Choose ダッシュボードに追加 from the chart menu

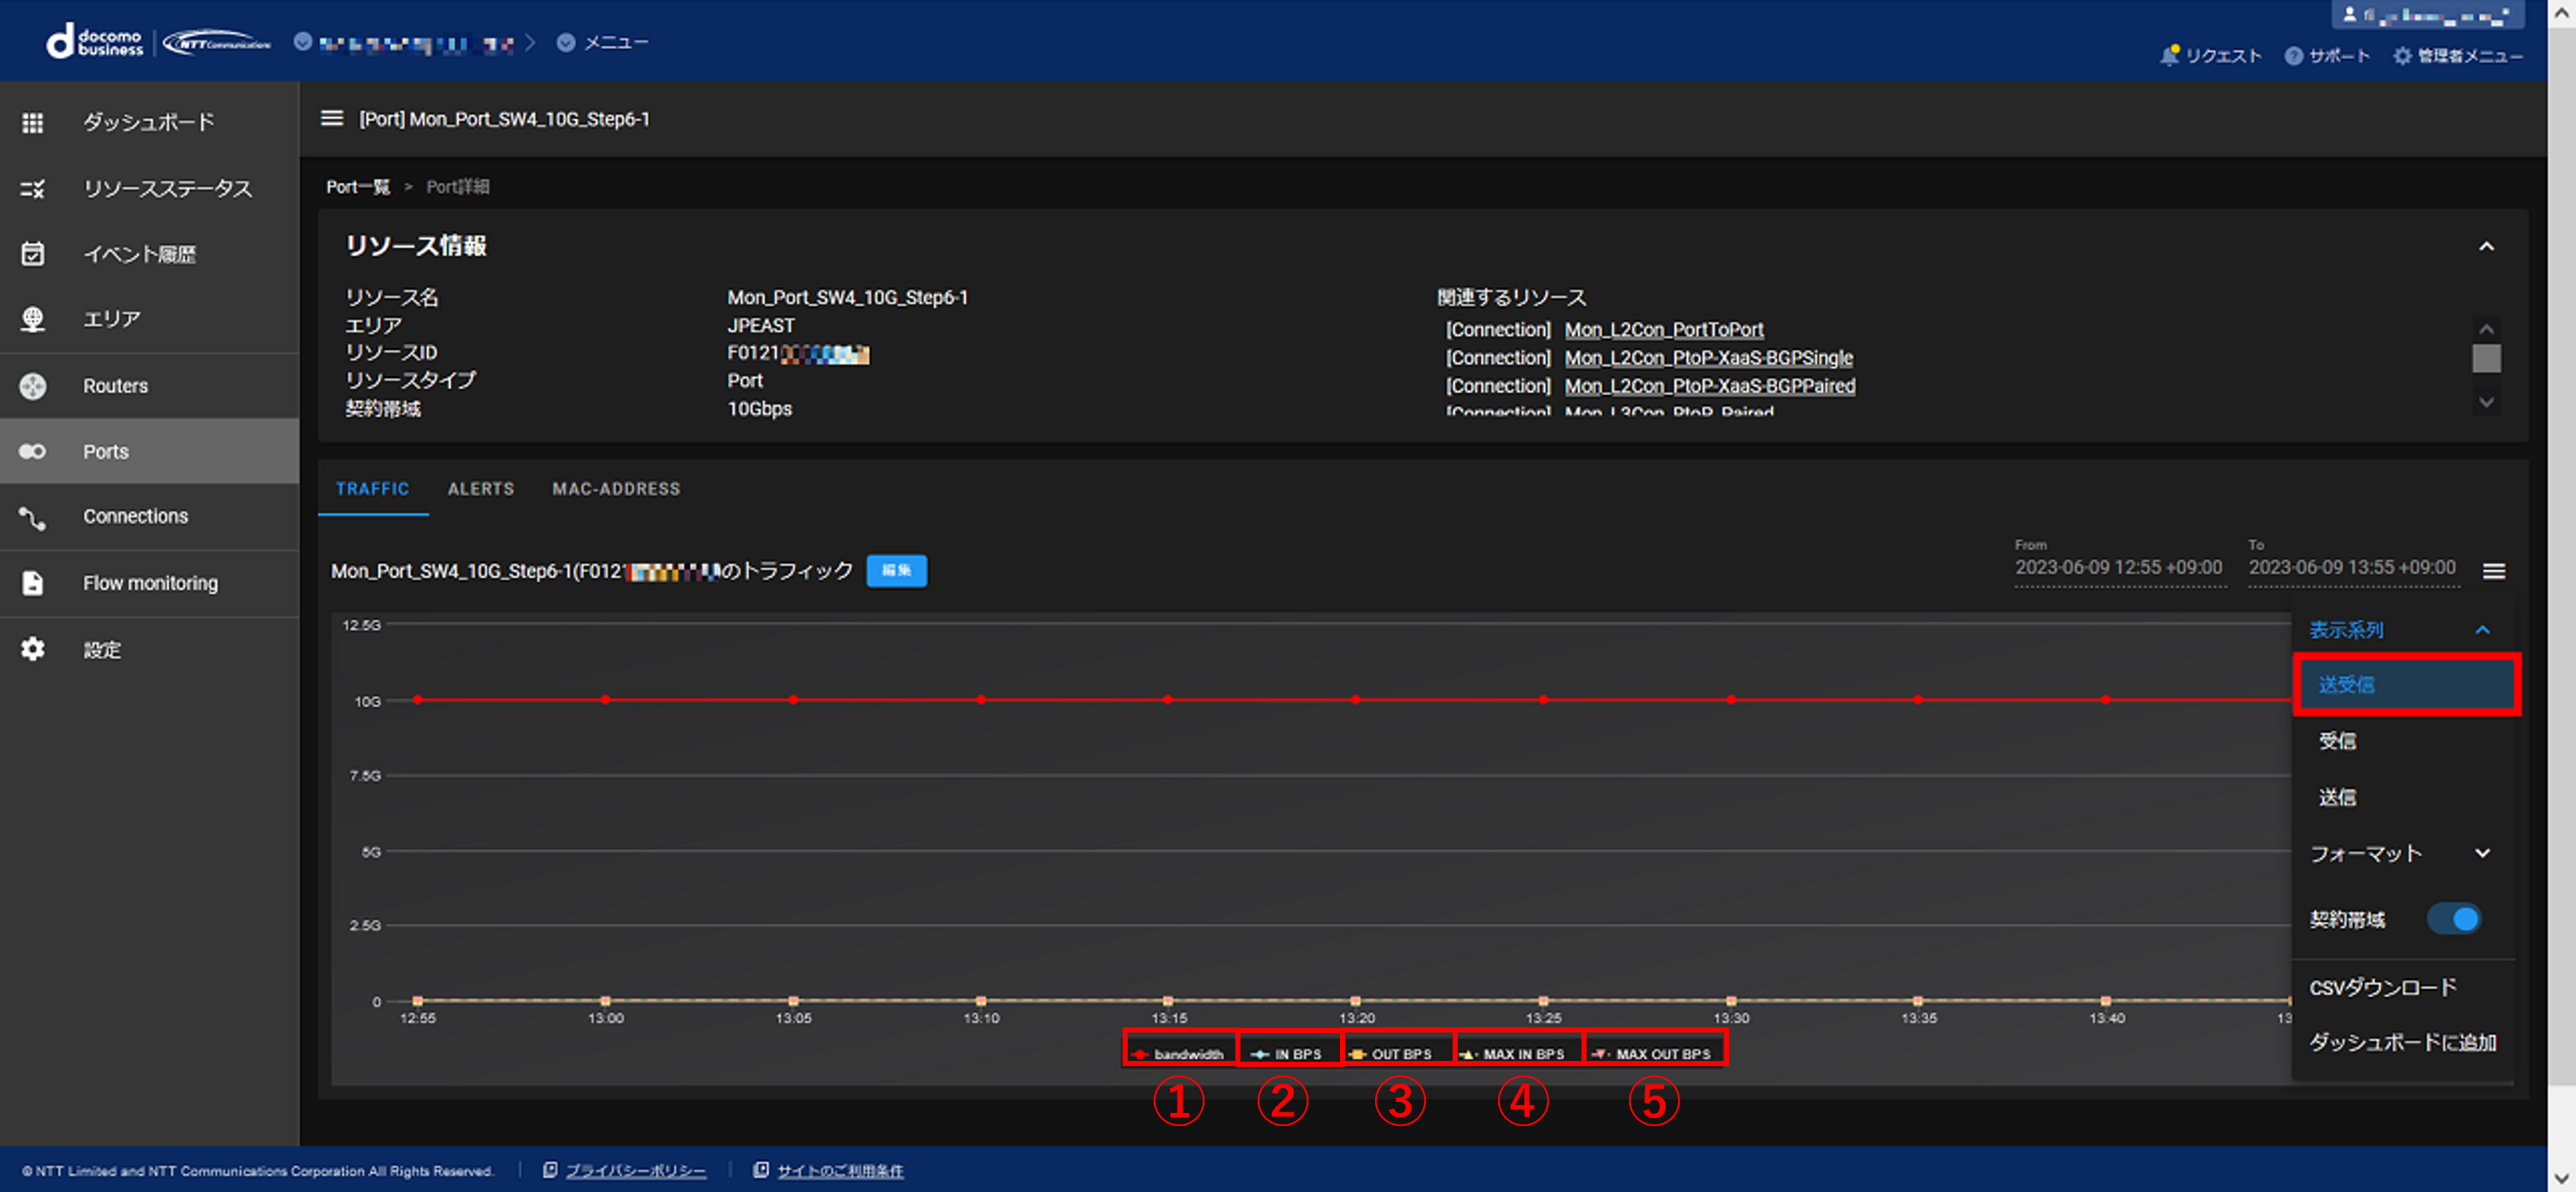[x=2405, y=1042]
